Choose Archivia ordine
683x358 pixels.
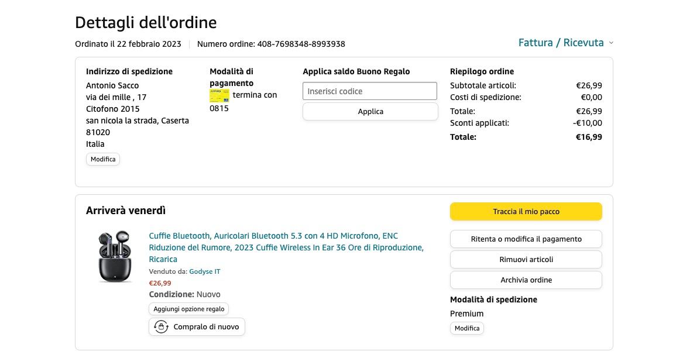pos(526,280)
